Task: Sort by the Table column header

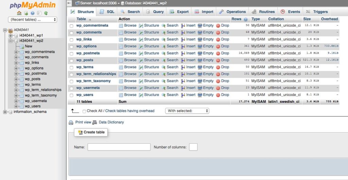Action: pos(81,19)
